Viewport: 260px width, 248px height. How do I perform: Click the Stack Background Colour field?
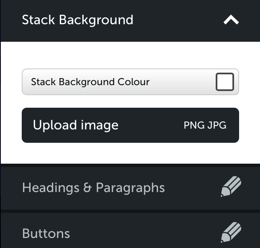[x=130, y=82]
